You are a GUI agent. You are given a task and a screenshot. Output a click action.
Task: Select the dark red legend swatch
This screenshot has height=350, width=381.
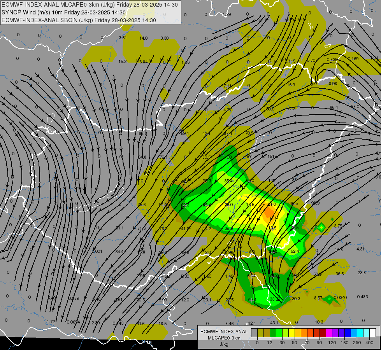(x=323, y=332)
